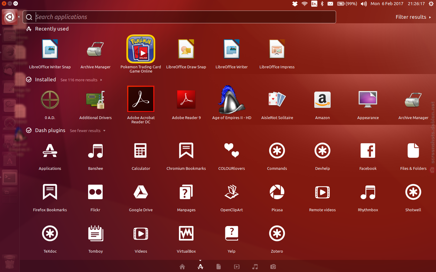Open the date and time indicator
This screenshot has height=272, width=436.
398,4
